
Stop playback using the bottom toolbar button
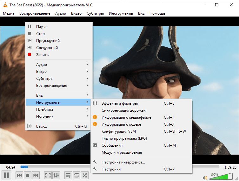pyautogui.click(x=28, y=175)
